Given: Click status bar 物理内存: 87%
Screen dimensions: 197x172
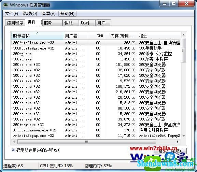Looking at the screenshot, I should 98,166.
